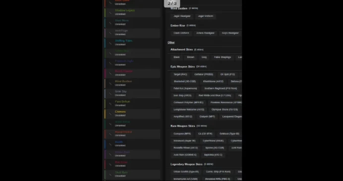Click the Shredded Riffs (FMG-9) skin tag
Viewport: 343px width, 181px height.
click(218, 179)
